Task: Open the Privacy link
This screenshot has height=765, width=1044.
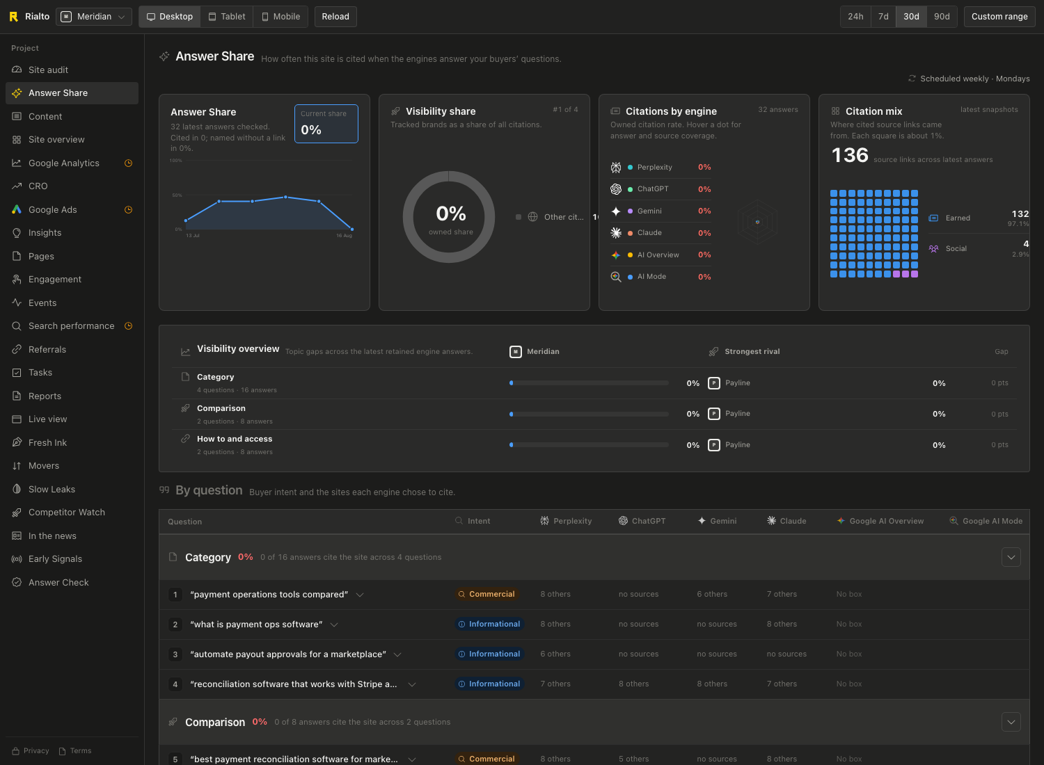Action: click(31, 751)
